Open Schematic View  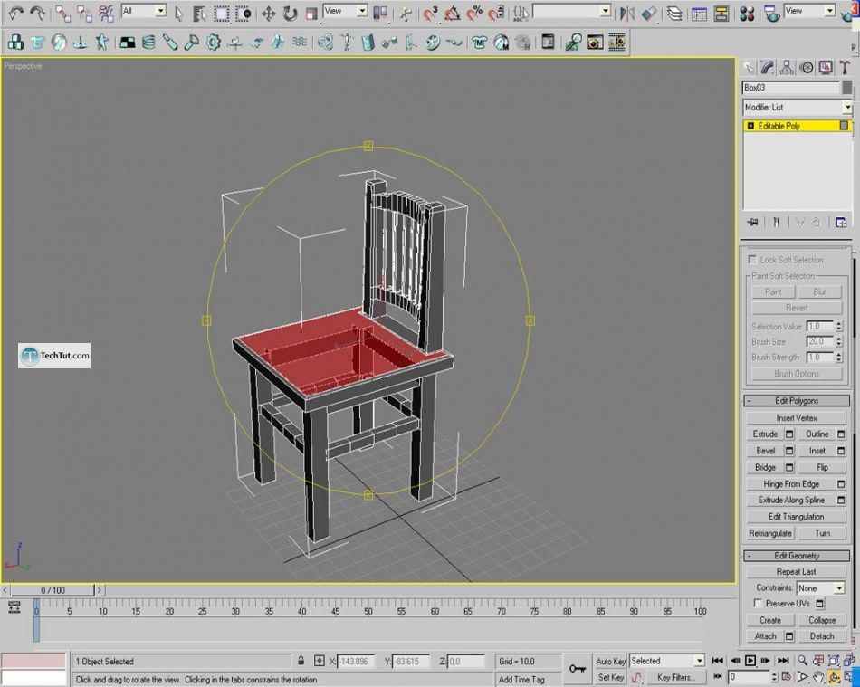pyautogui.click(x=721, y=14)
